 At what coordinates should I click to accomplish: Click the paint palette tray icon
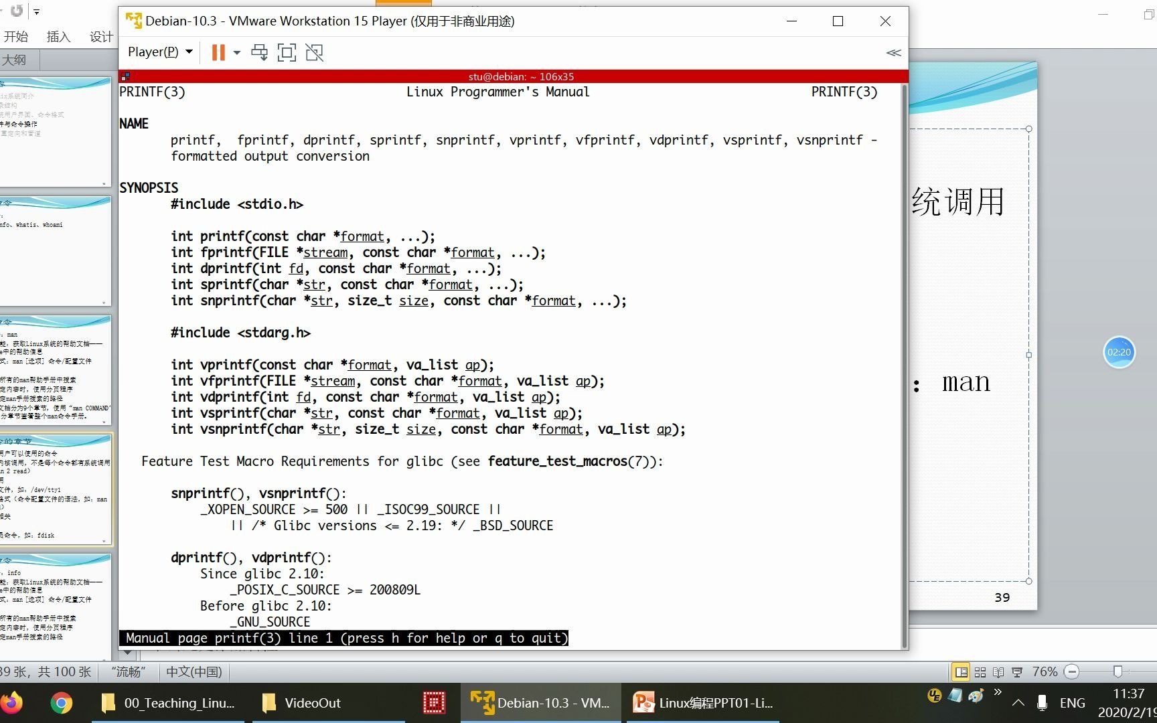[976, 696]
